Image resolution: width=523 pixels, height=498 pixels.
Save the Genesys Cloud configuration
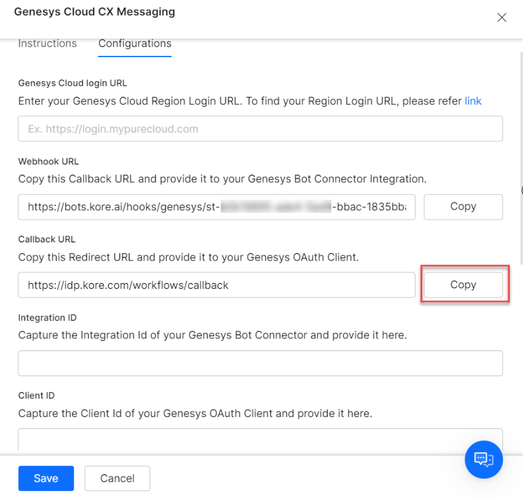(46, 478)
